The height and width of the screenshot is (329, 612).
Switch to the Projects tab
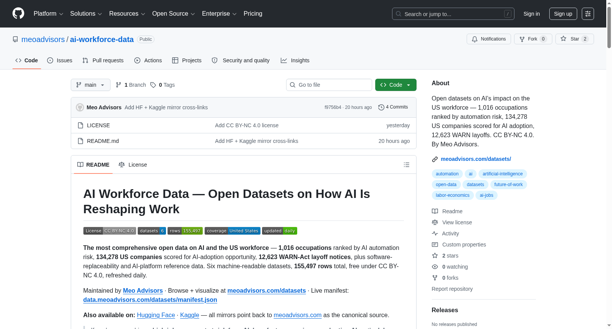[x=187, y=60]
